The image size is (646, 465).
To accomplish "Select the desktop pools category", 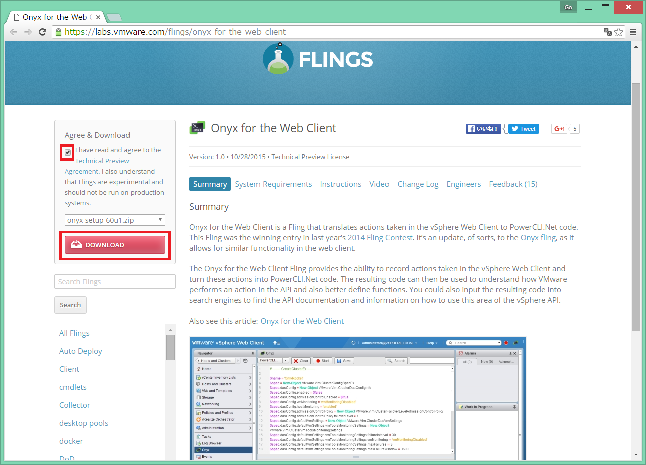I will [84, 423].
